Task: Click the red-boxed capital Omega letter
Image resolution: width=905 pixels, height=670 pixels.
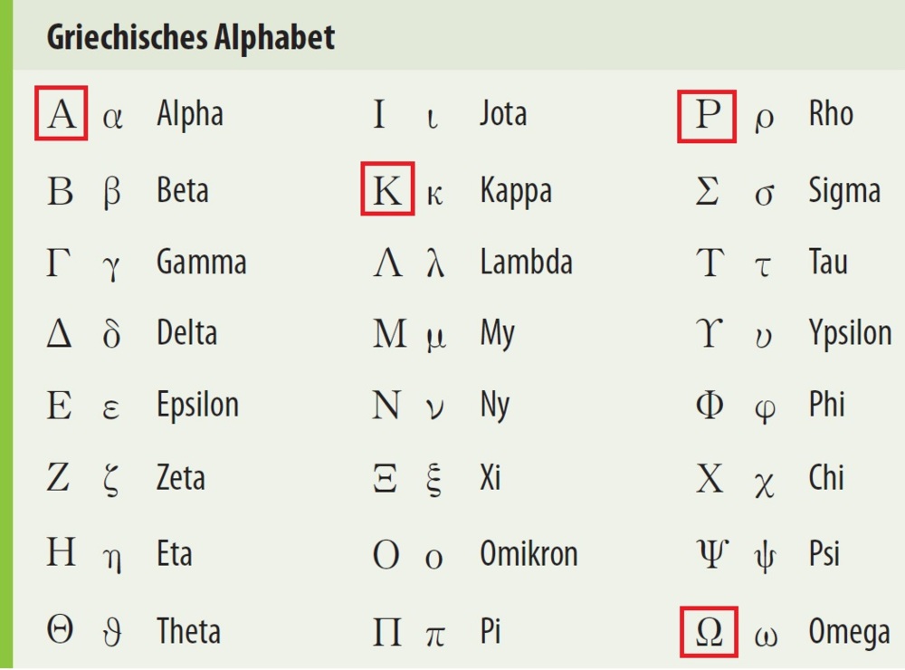Action: pos(709,631)
